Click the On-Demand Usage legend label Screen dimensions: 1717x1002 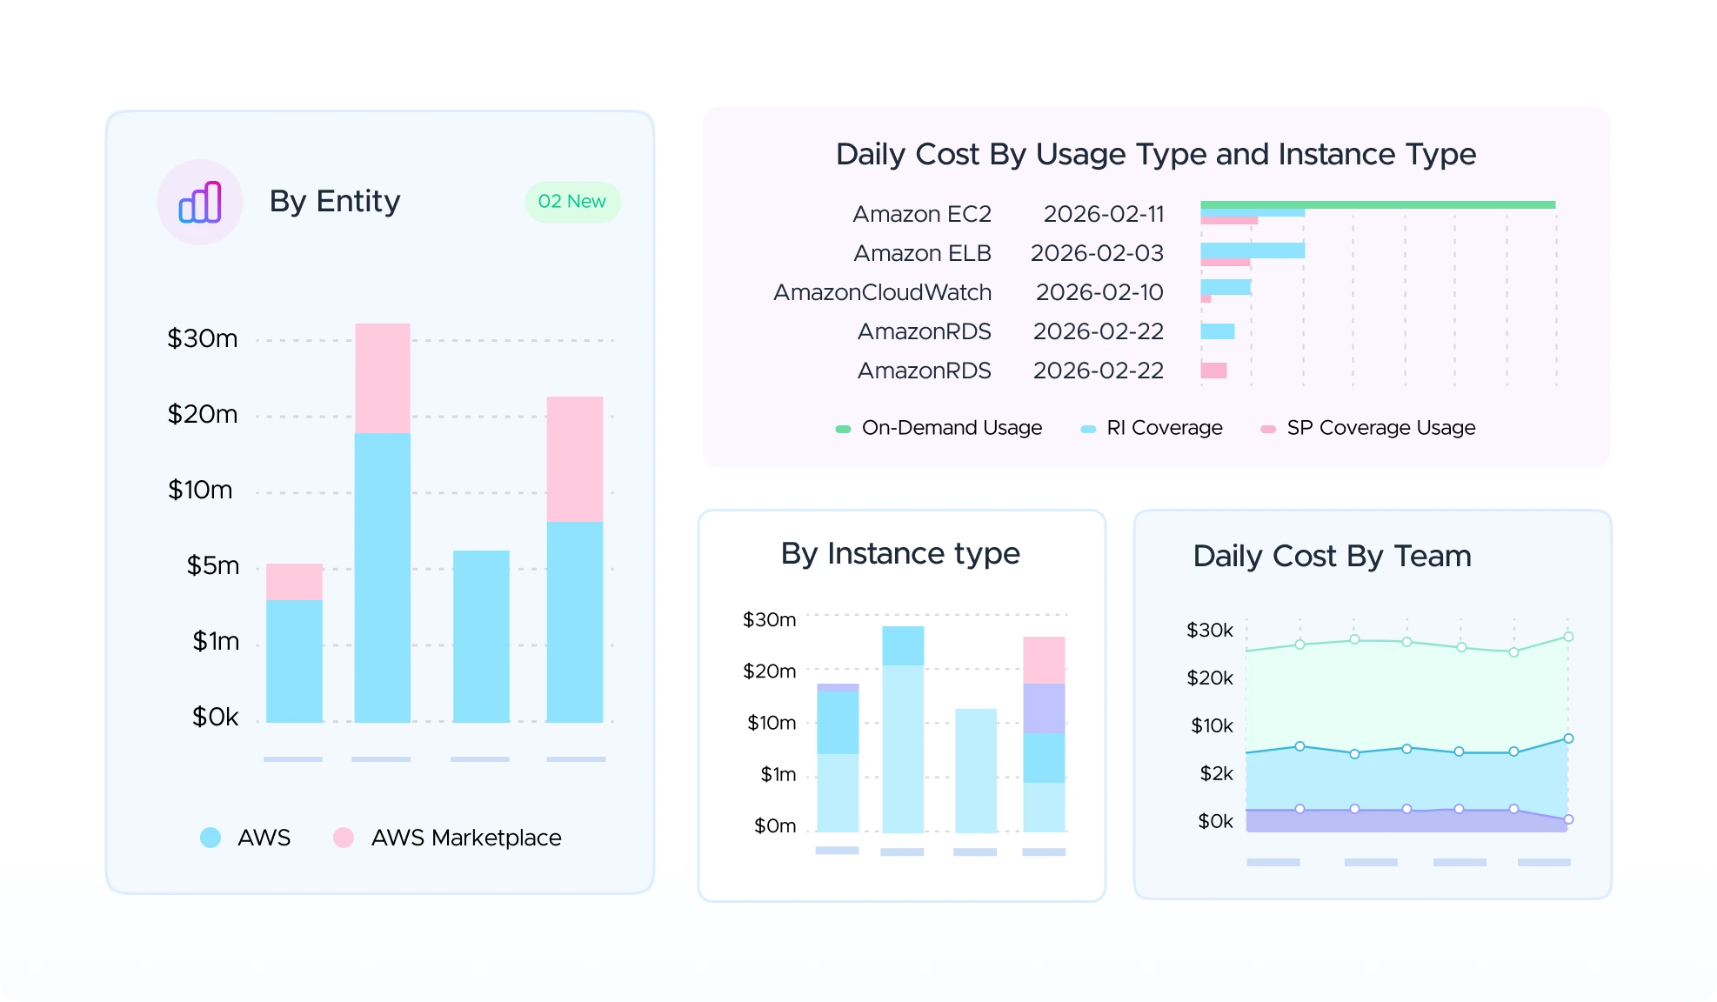point(952,428)
